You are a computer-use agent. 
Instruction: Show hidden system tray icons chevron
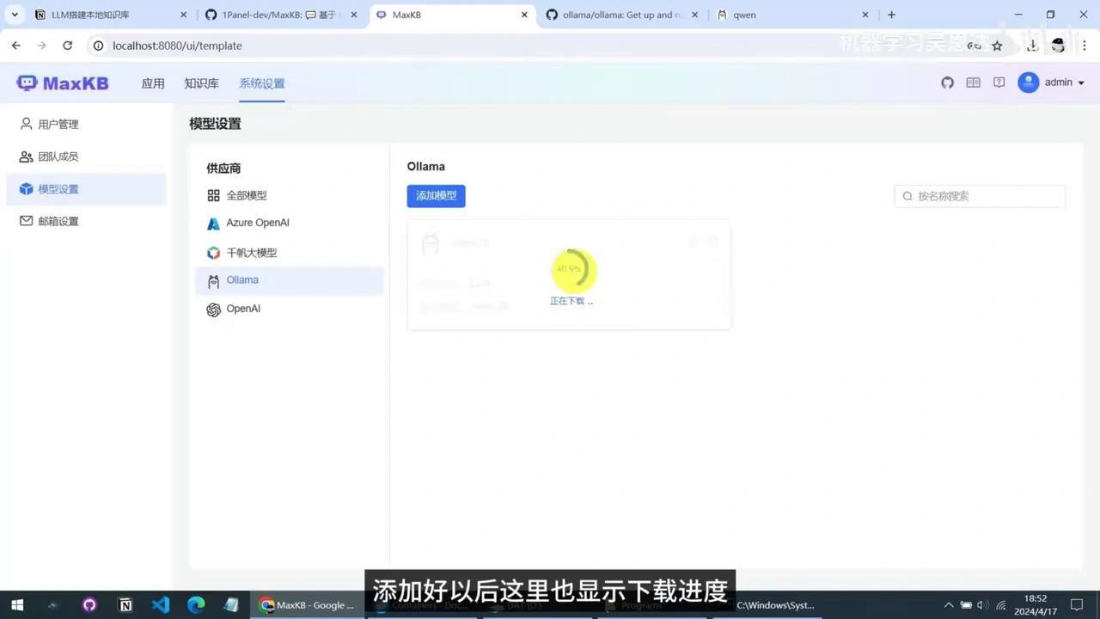coord(949,605)
